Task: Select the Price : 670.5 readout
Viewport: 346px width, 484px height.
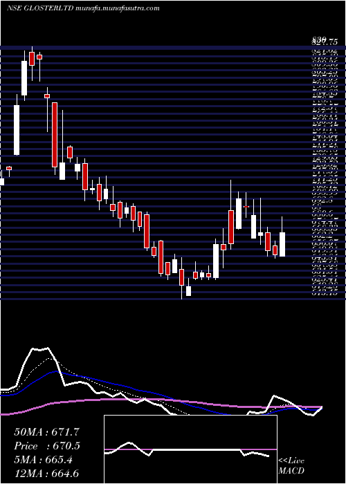Action: point(47,446)
